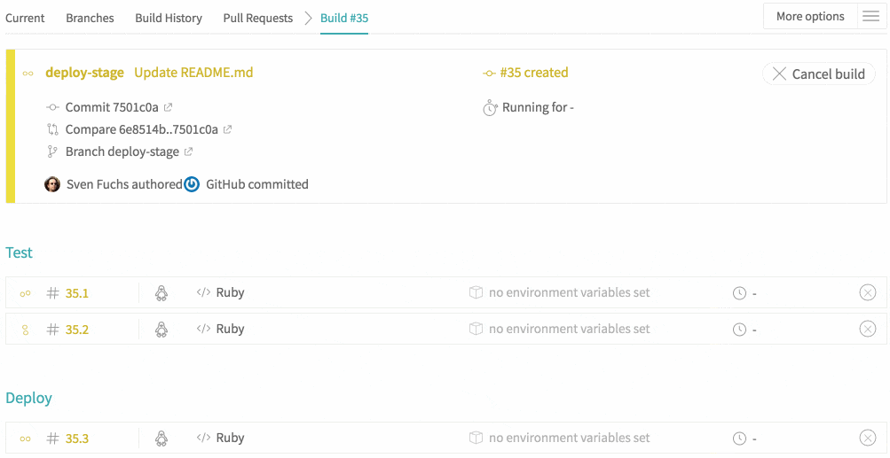Select Pull Requests tab
The image size is (890, 458).
(x=258, y=18)
